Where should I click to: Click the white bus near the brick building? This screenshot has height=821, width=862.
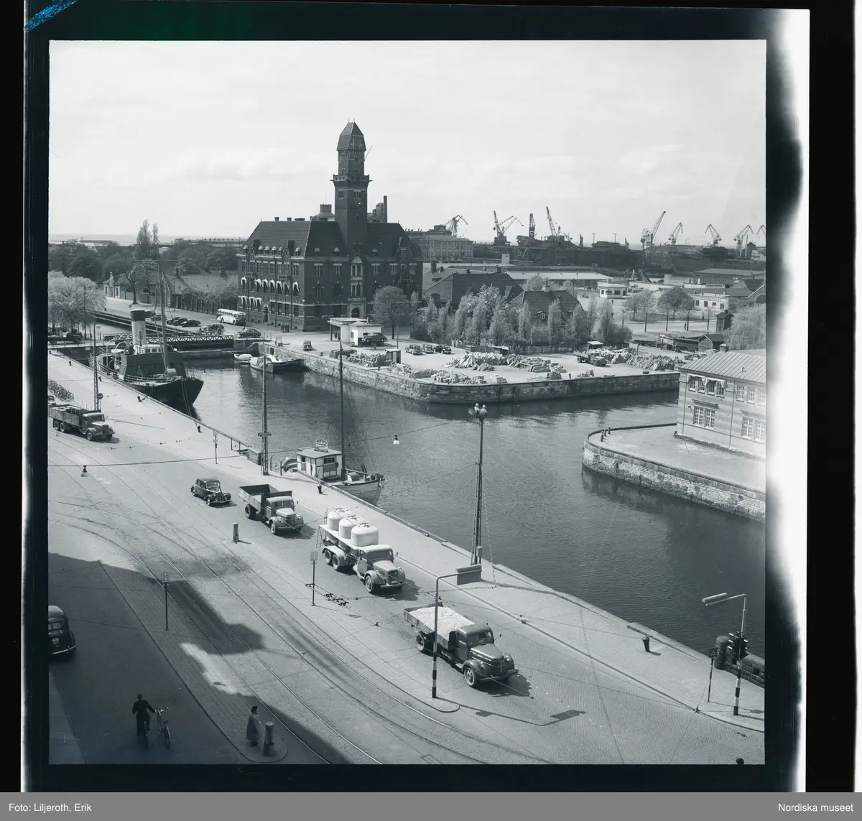(x=231, y=317)
